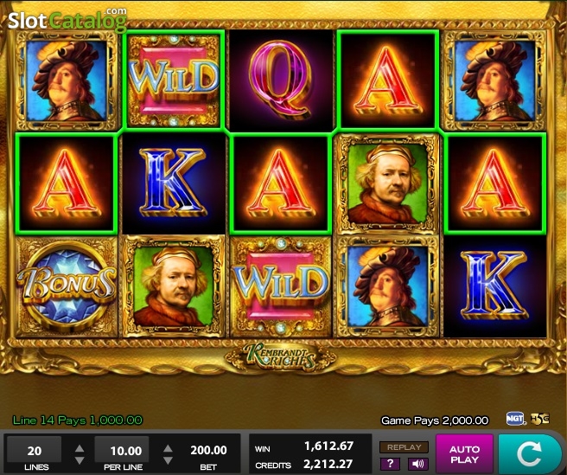Decrease the number of lines
The height and width of the screenshot is (475, 567).
click(x=80, y=460)
